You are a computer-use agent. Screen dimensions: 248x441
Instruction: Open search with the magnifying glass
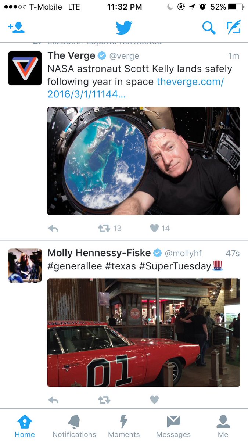coord(209,28)
